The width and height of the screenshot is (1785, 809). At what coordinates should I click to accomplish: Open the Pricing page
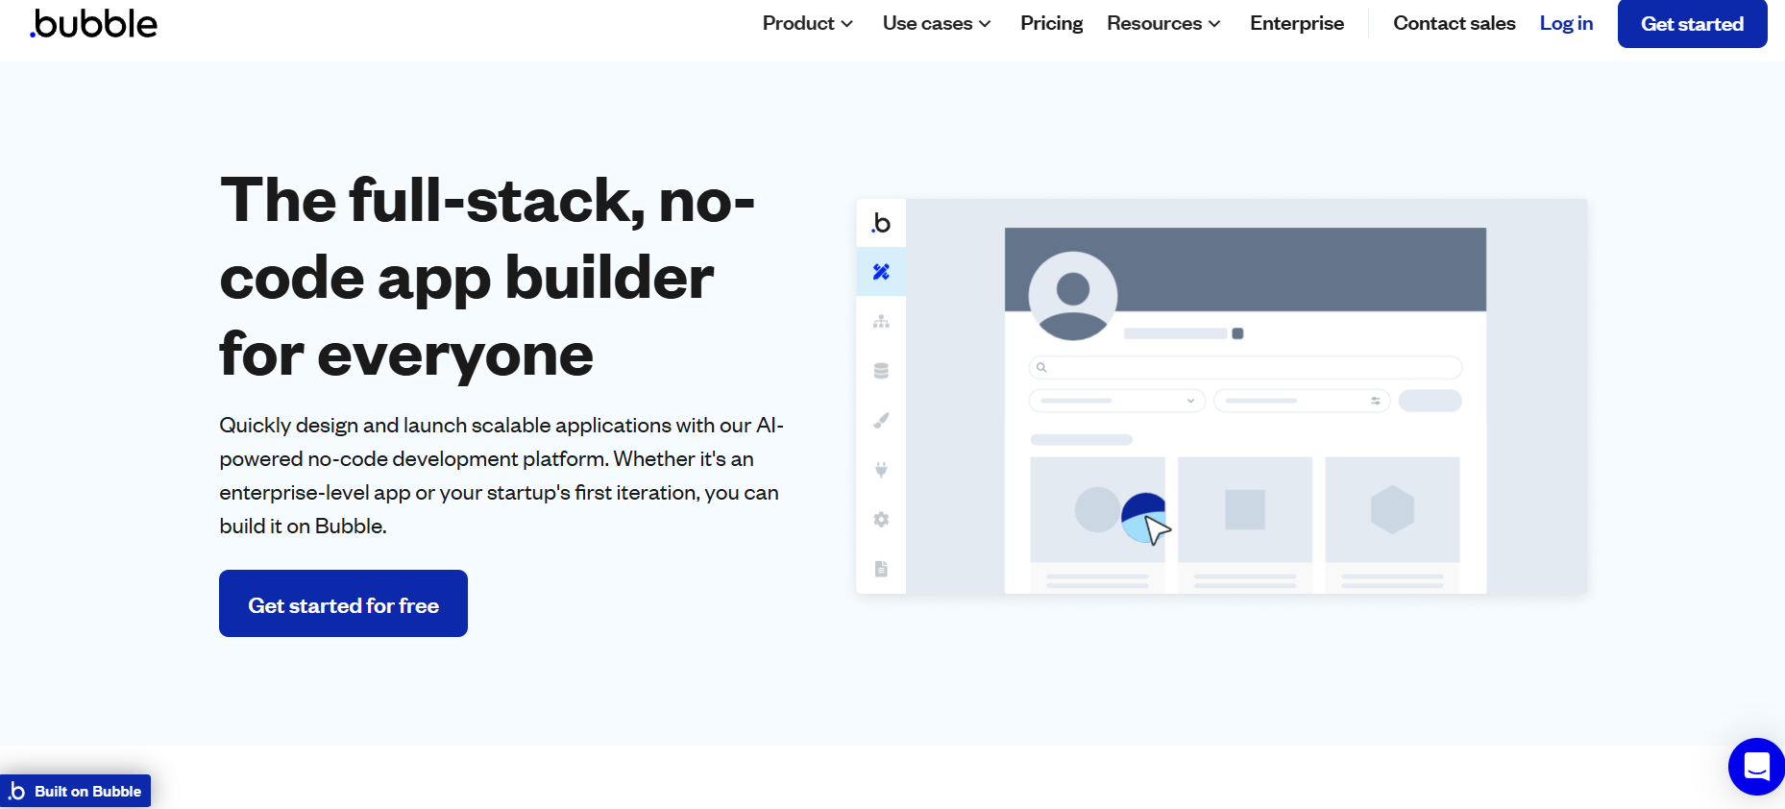[1051, 23]
